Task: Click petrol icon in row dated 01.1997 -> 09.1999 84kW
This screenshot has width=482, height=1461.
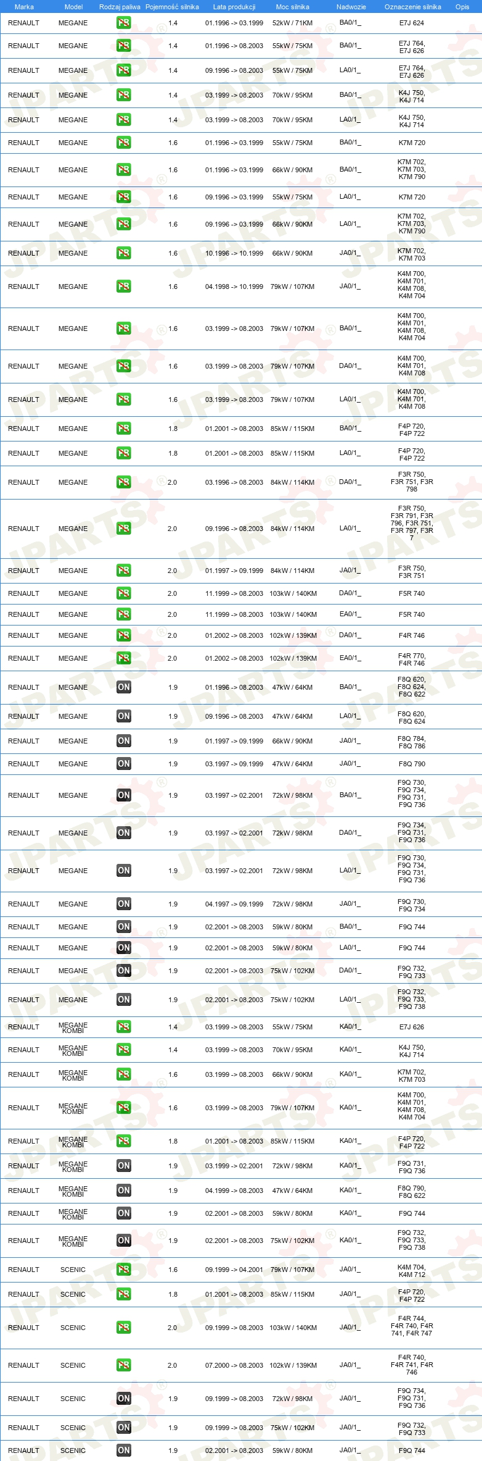Action: coord(123,571)
